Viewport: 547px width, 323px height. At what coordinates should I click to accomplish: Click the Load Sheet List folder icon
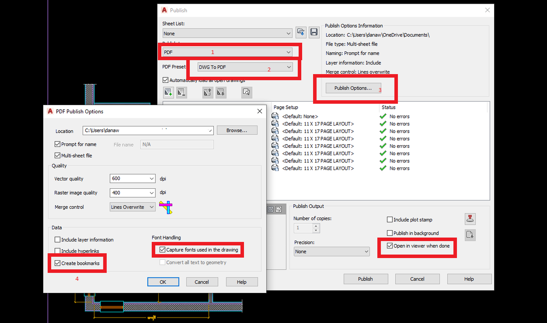click(x=300, y=32)
